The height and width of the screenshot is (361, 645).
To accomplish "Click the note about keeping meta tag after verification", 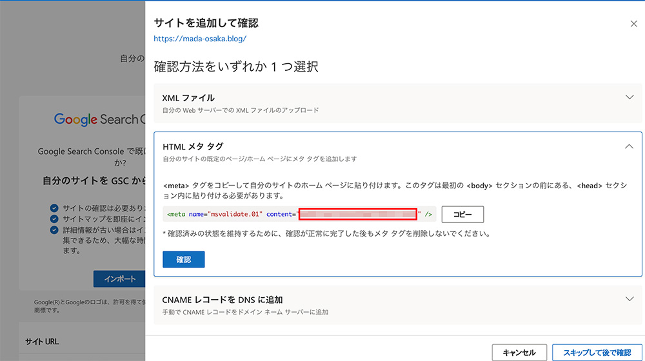I will coord(326,233).
